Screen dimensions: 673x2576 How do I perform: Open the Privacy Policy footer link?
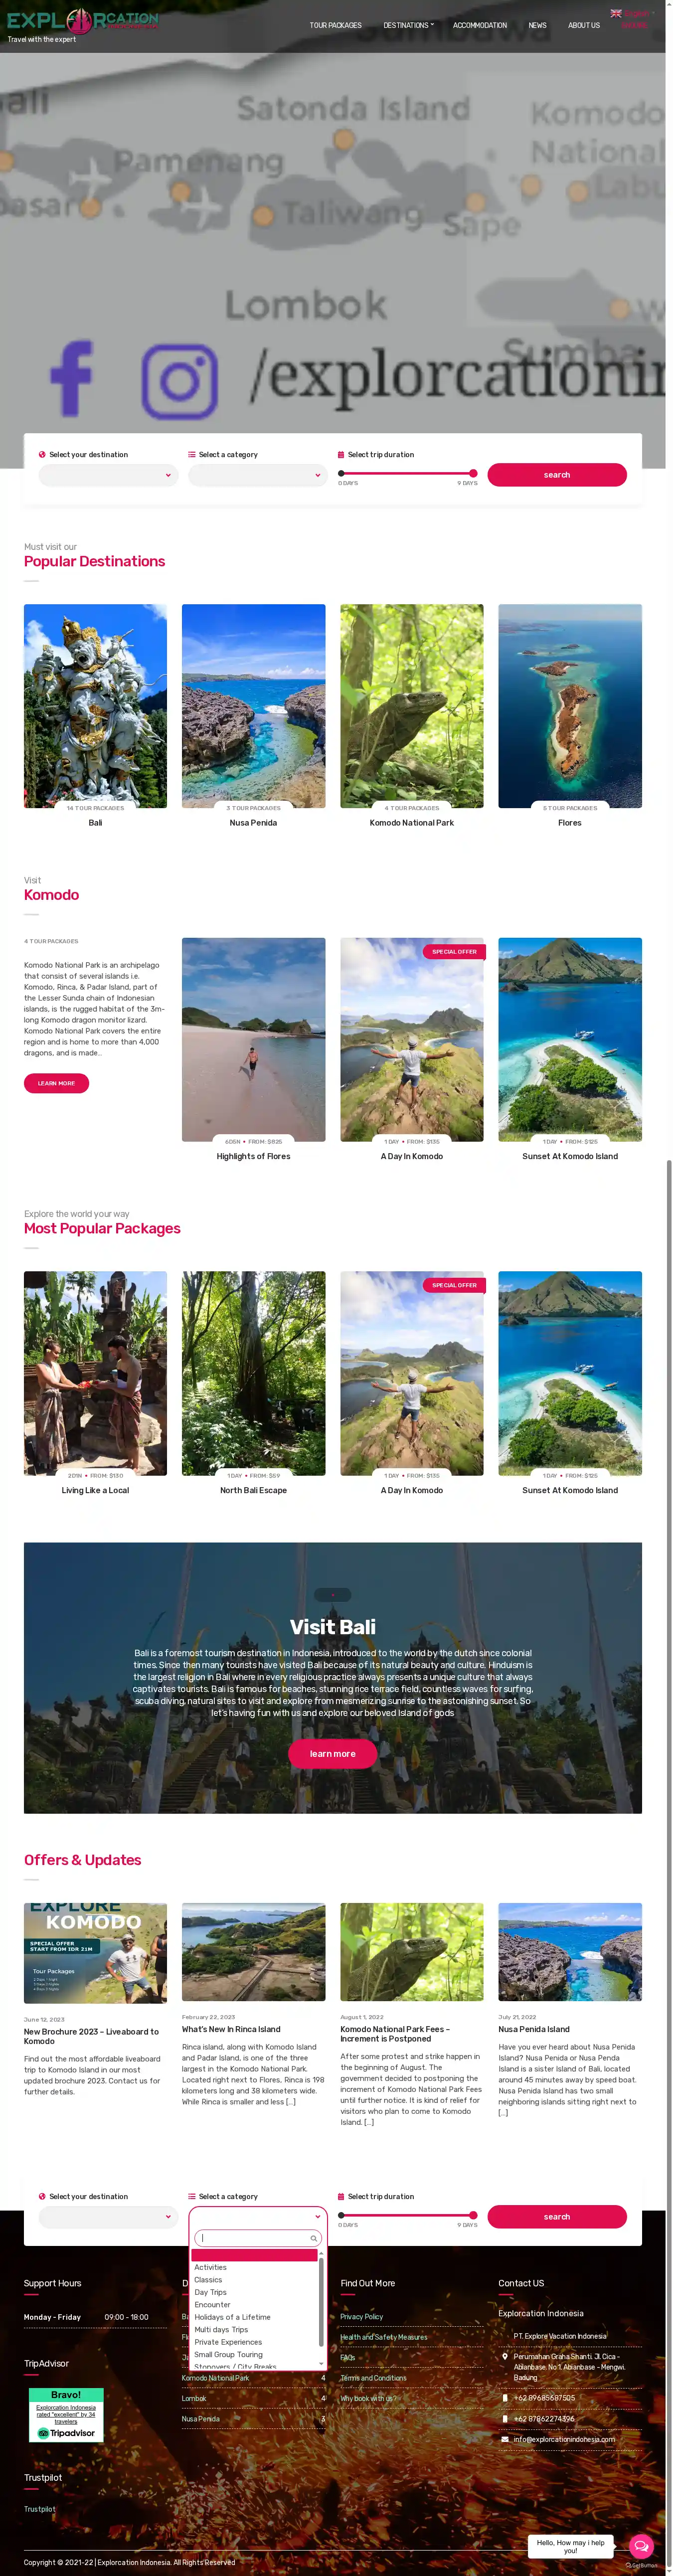[361, 2316]
